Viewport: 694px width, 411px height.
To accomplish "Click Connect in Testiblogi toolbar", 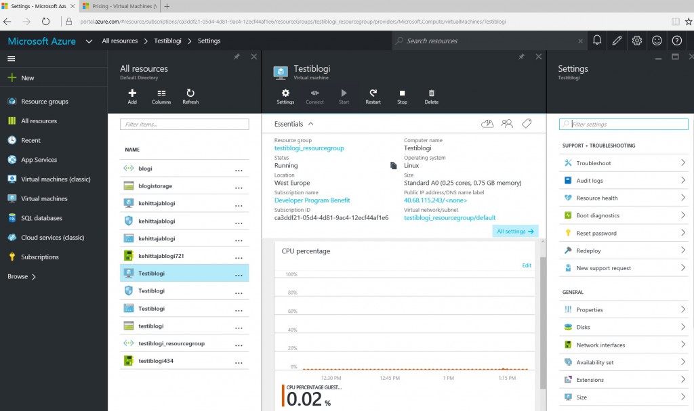I will 314,96.
